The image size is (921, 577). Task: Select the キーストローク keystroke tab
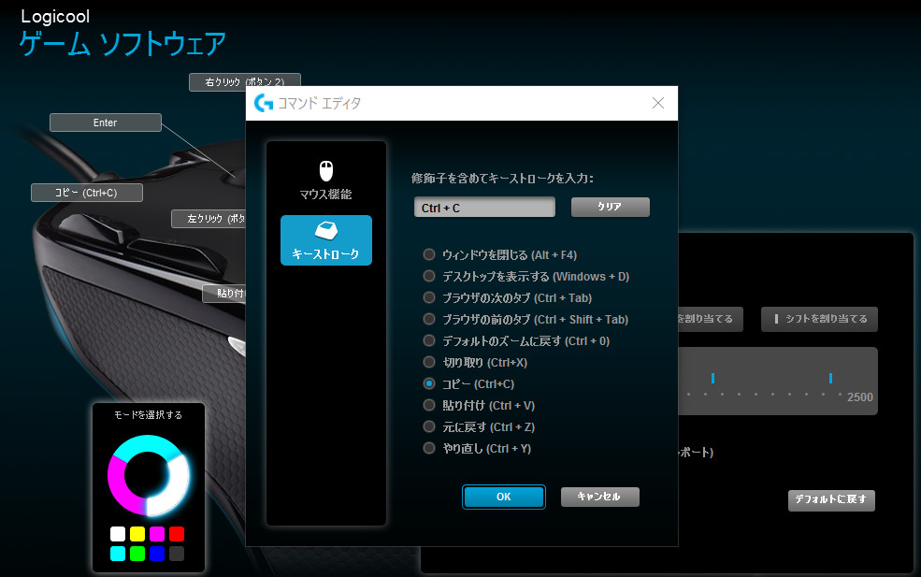(326, 240)
